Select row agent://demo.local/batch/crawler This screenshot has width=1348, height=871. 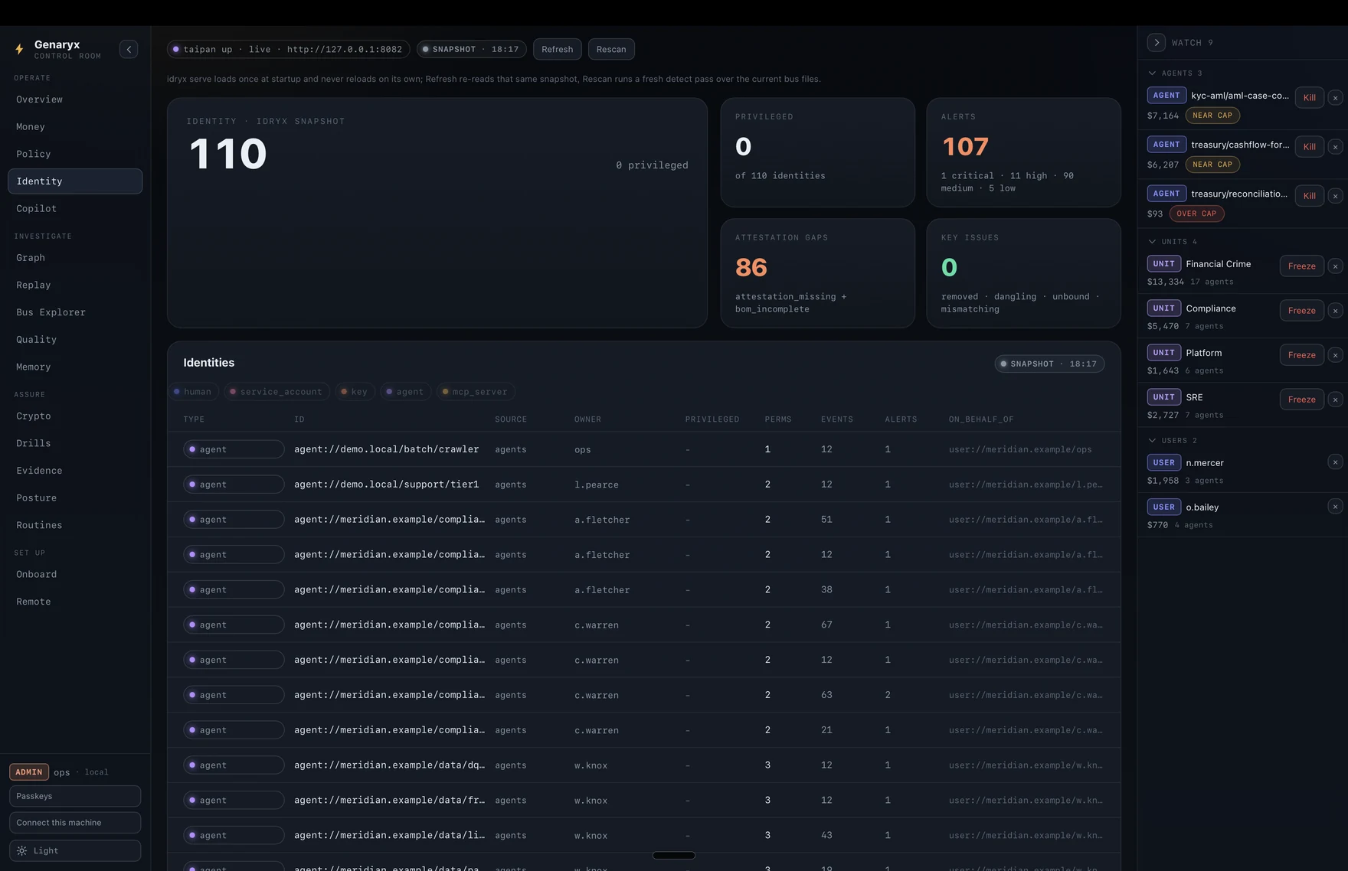644,449
